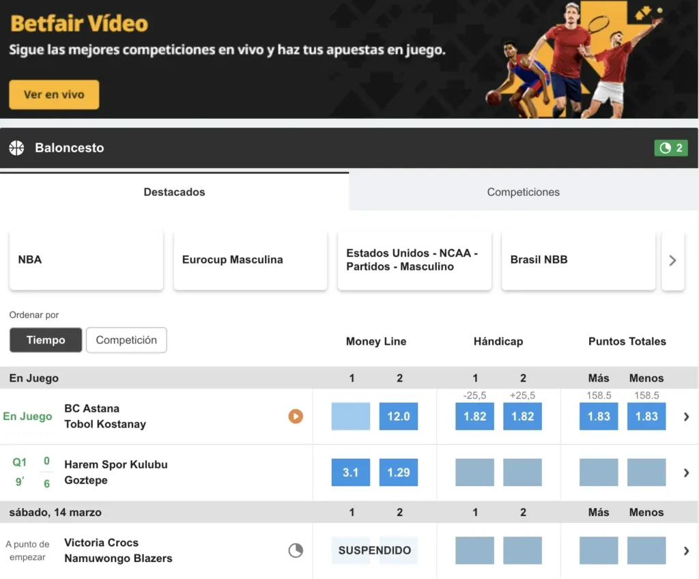
Task: Click the Baloncesto section title
Action: (70, 148)
